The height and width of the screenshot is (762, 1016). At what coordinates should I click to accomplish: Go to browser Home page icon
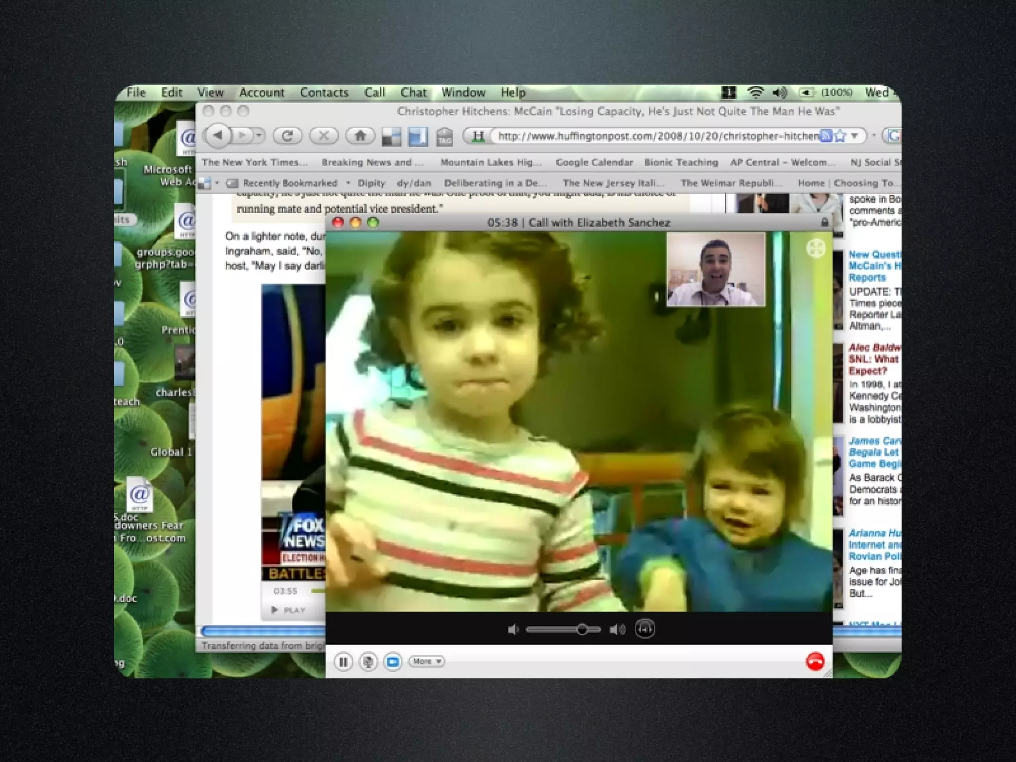pyautogui.click(x=360, y=135)
